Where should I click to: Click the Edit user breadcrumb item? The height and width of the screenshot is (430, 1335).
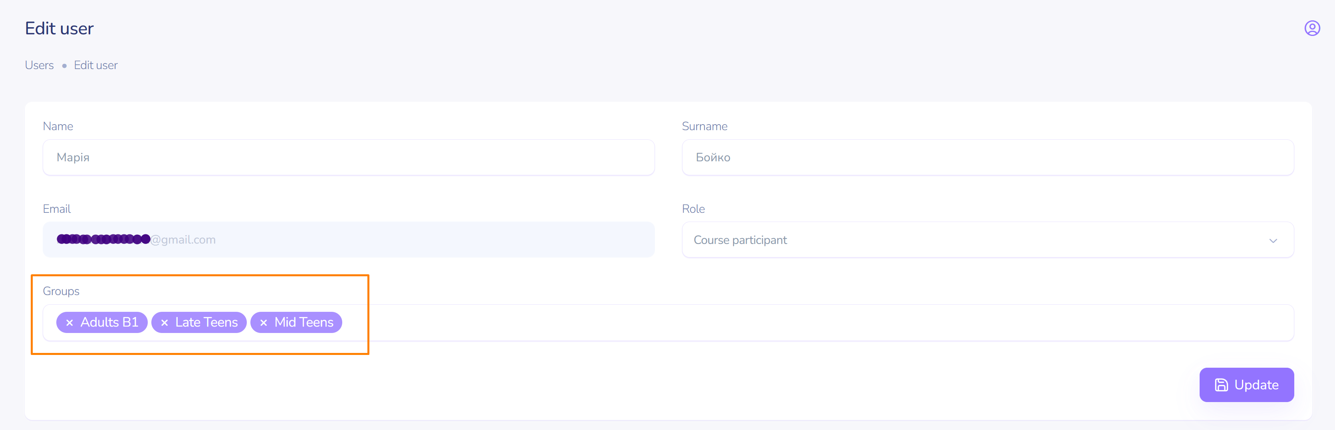point(96,65)
